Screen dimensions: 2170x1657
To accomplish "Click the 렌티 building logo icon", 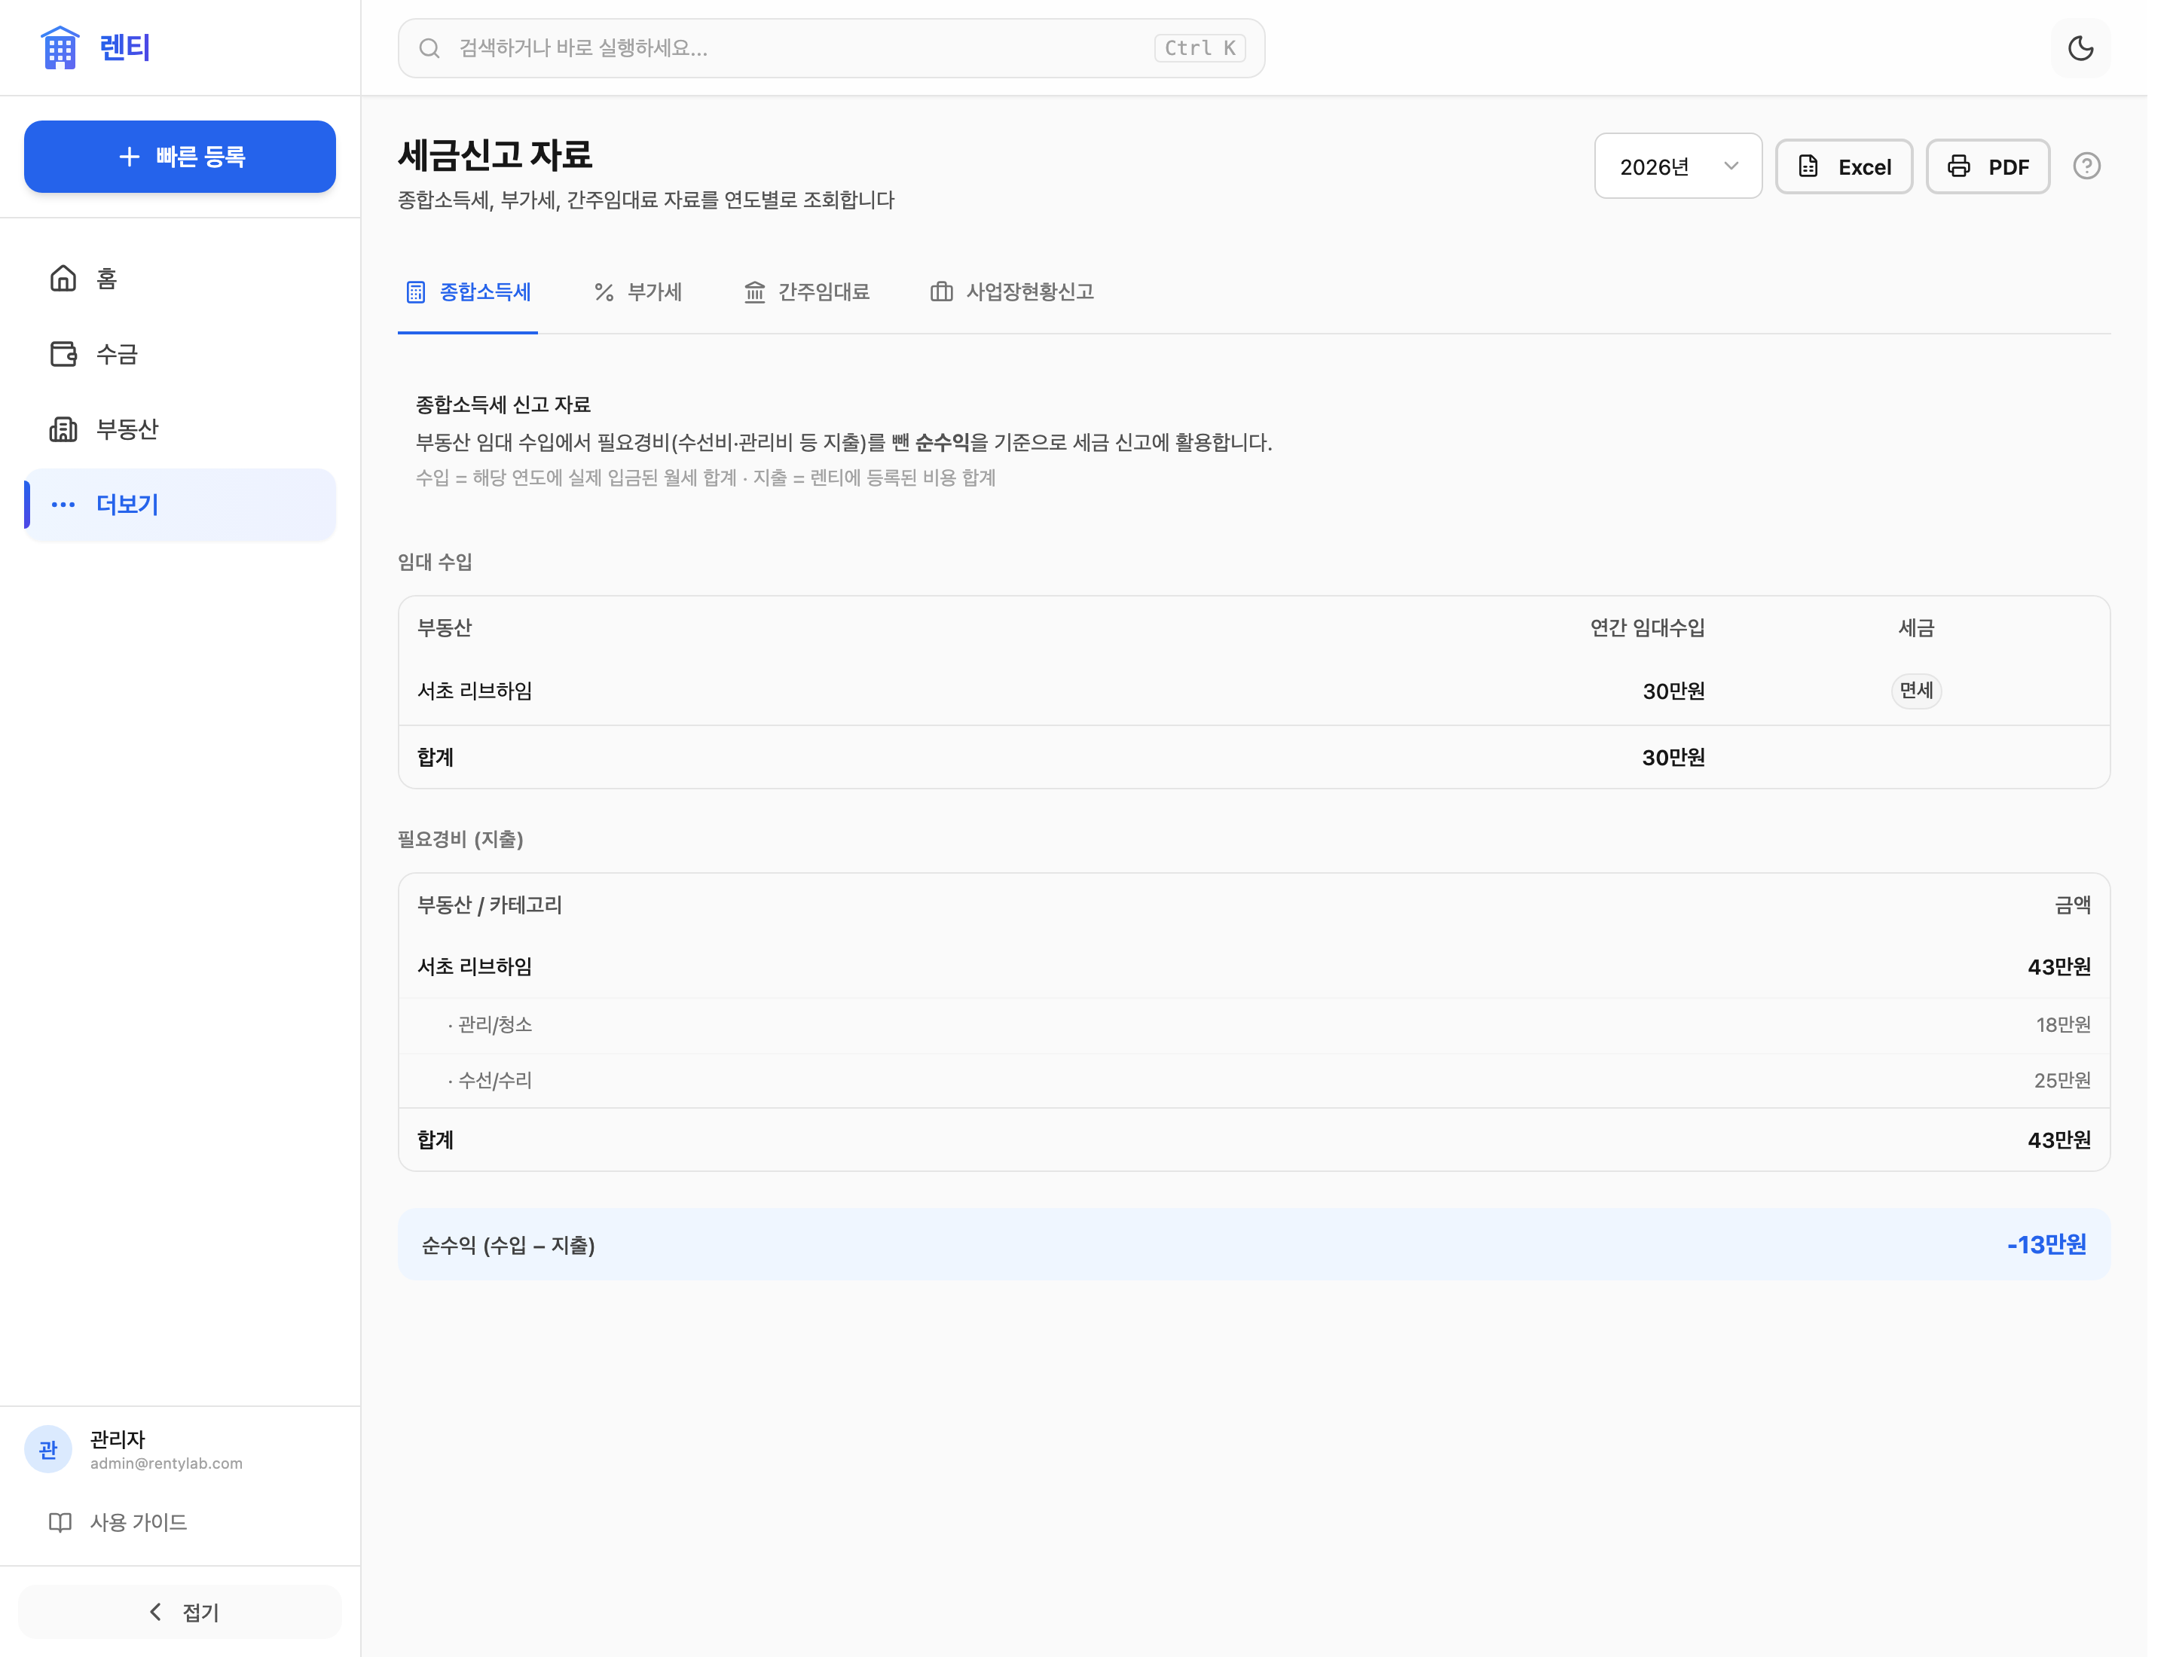I will [60, 47].
